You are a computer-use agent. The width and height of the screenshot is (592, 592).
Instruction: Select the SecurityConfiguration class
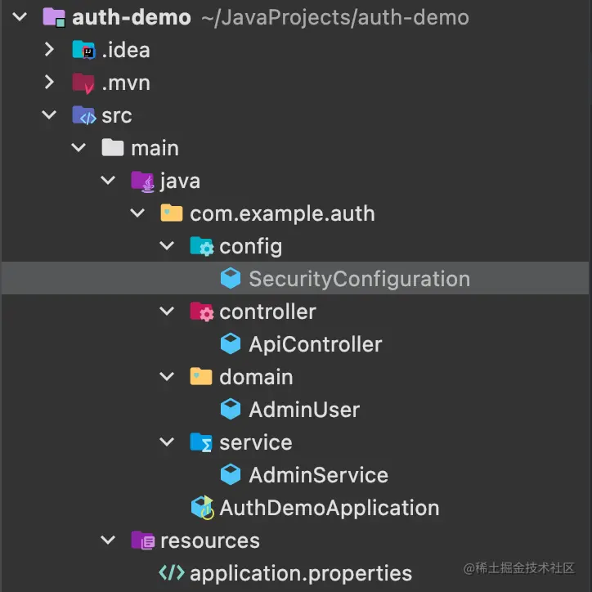(359, 279)
